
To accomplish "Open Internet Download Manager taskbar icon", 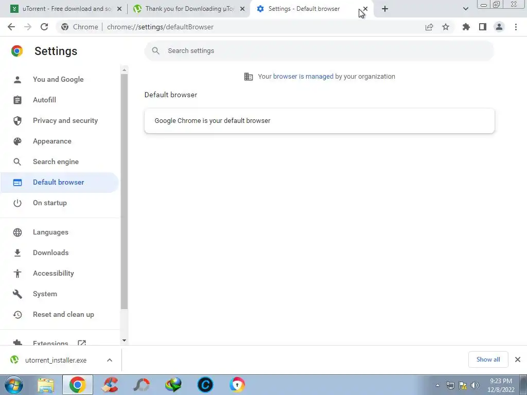I will 173,385.
